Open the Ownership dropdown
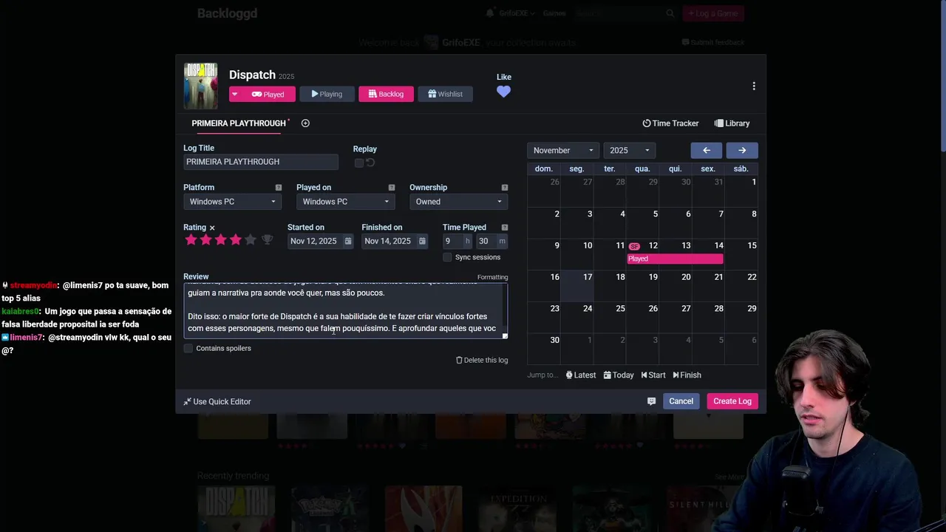This screenshot has height=532, width=946. [x=458, y=202]
